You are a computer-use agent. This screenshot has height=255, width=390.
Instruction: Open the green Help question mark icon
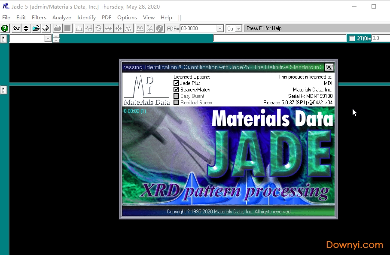(4, 28)
